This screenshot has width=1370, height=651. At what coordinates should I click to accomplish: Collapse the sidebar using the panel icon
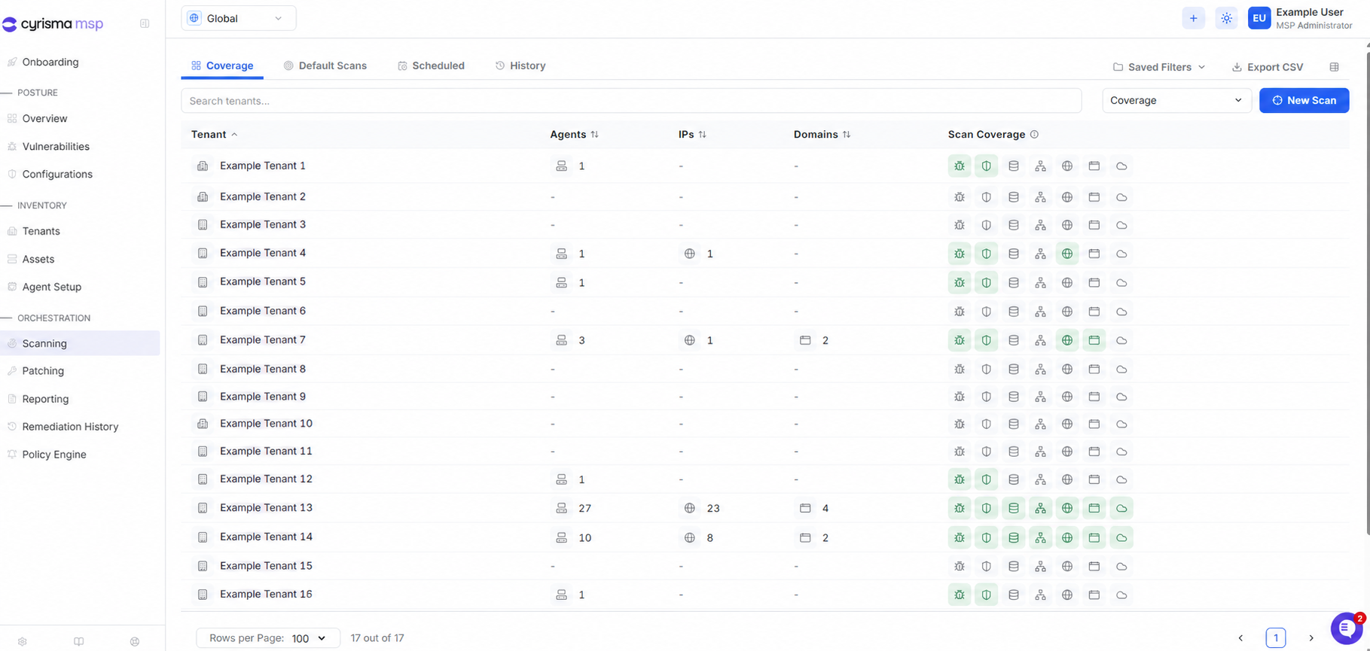point(145,23)
